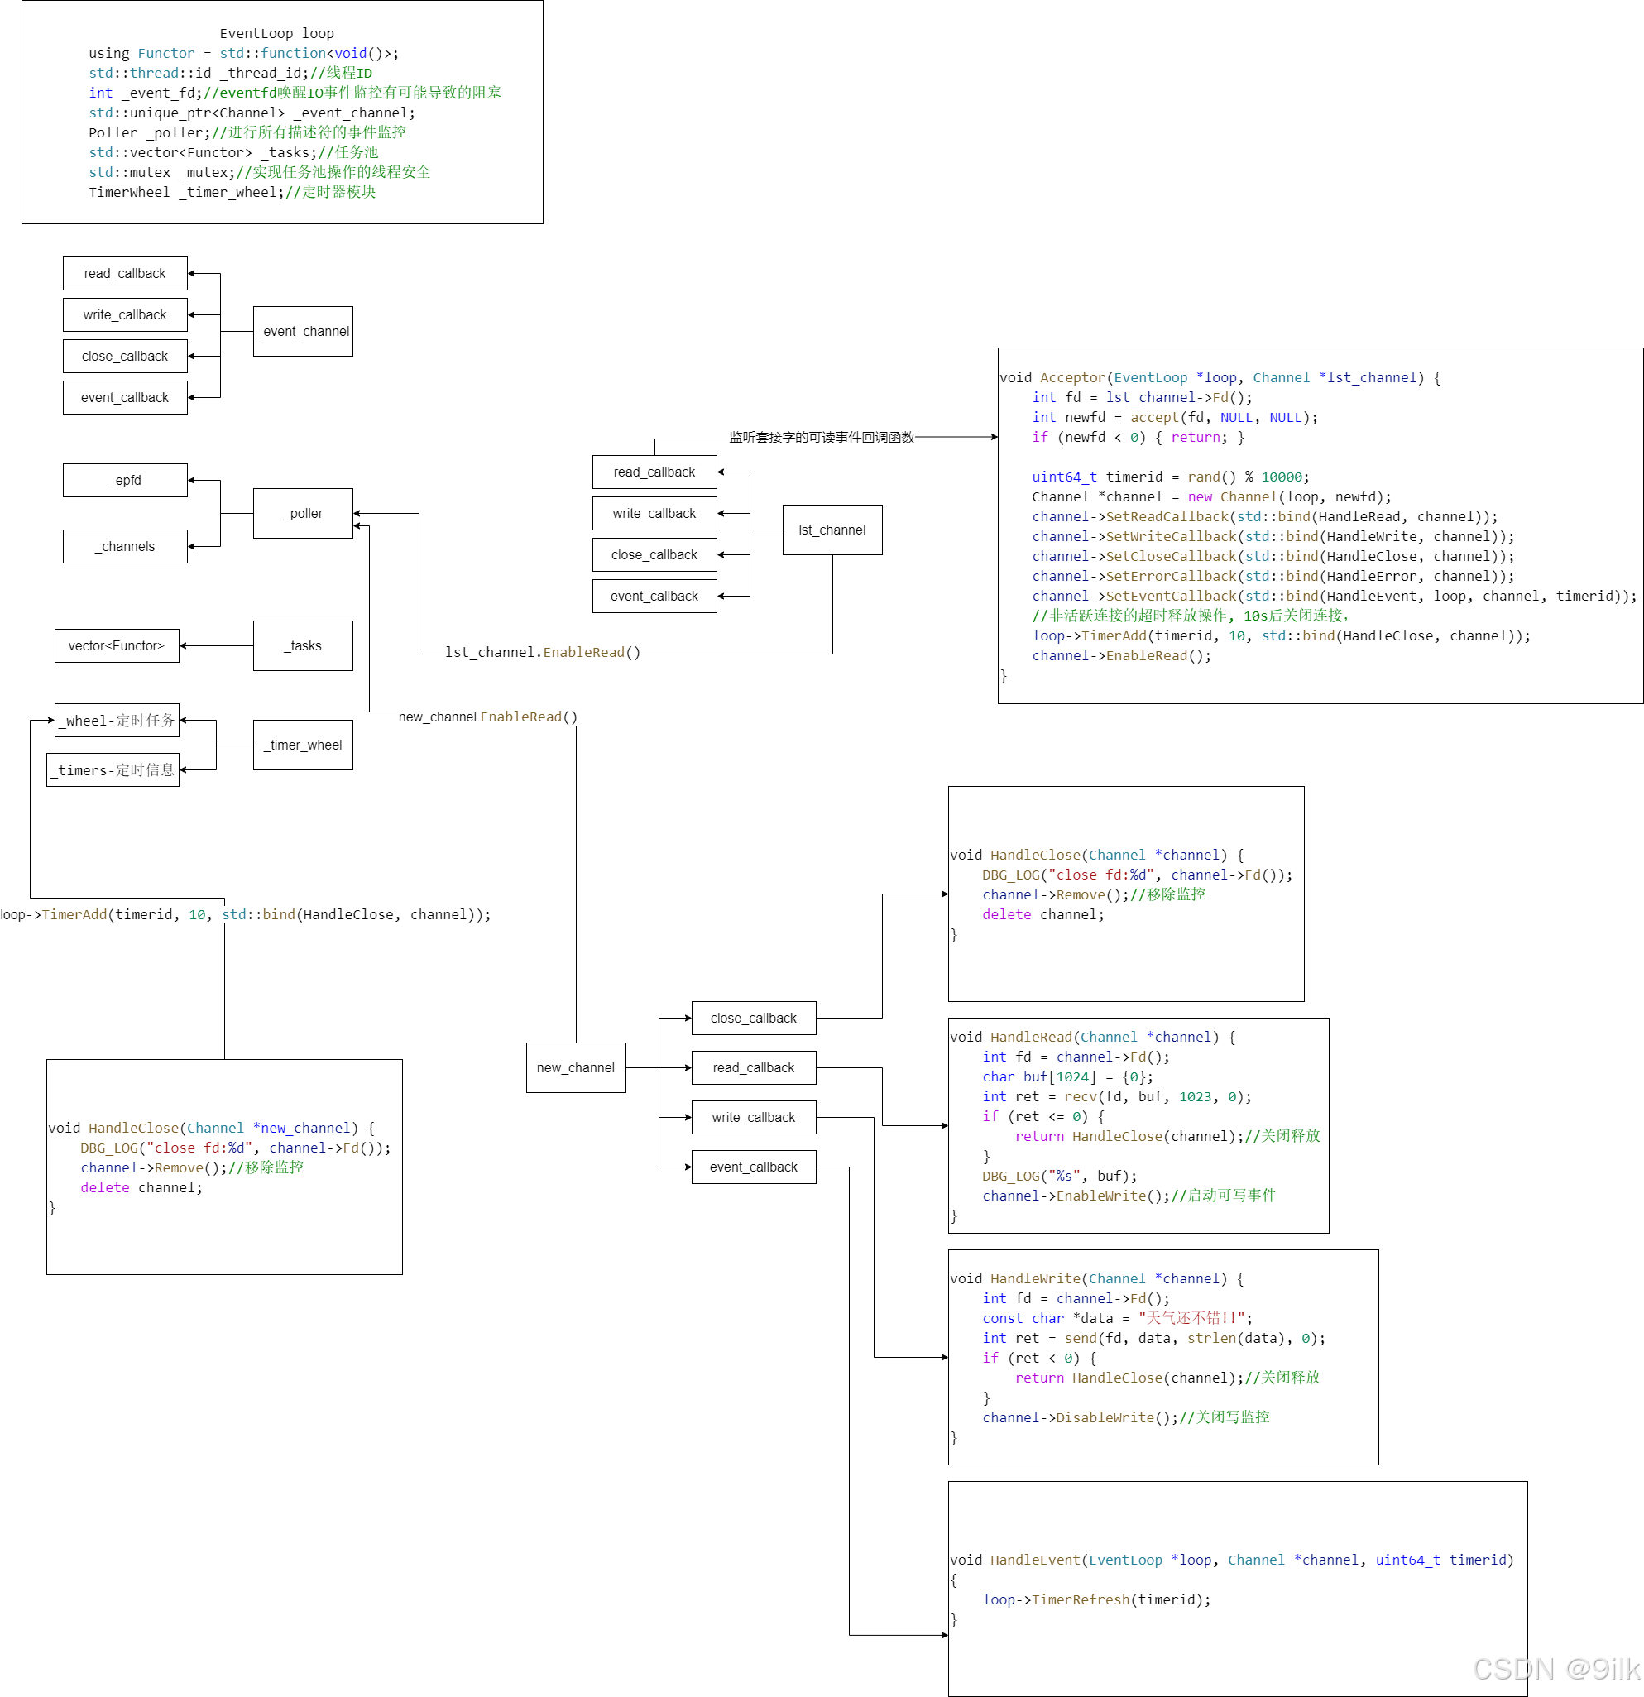The image size is (1644, 1697).
Task: Select new_channel's close_callback box
Action: pos(753,1019)
